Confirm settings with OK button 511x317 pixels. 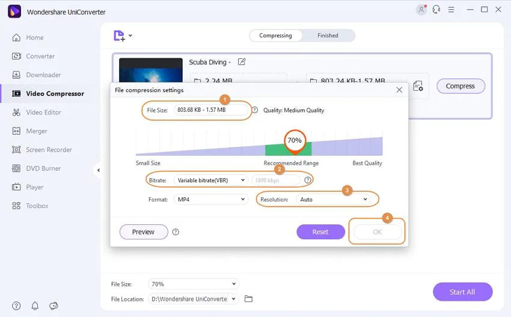pos(378,232)
